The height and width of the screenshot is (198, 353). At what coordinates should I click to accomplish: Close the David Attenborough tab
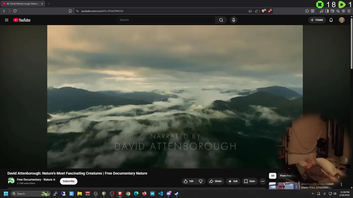click(x=42, y=4)
